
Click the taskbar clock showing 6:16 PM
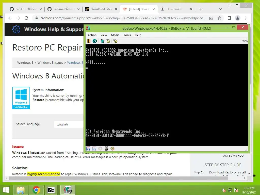pos(249,190)
